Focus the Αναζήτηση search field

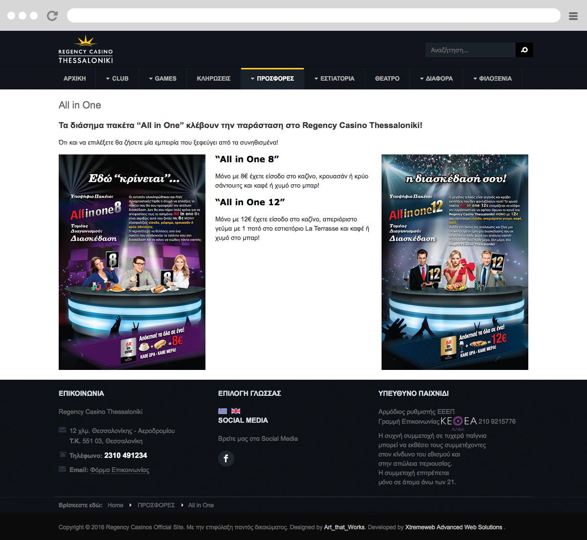(x=471, y=50)
